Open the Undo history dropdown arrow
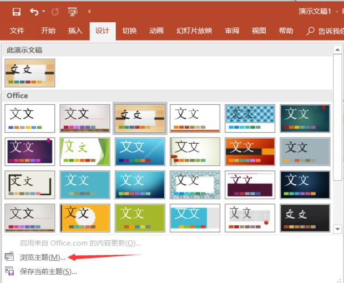Viewport: 344px width, 283px height. pyautogui.click(x=44, y=11)
